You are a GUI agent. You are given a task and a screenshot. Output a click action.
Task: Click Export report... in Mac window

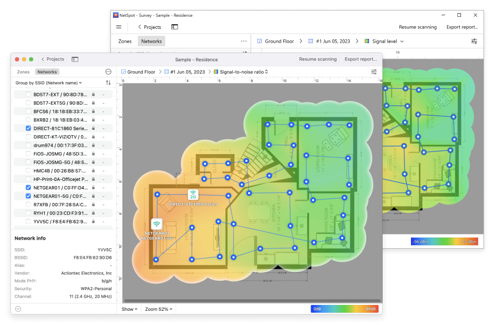click(x=361, y=59)
